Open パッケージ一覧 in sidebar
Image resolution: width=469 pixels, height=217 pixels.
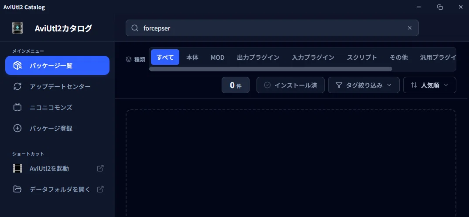pyautogui.click(x=58, y=65)
